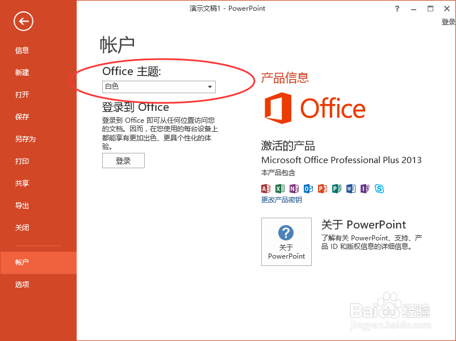Screen dimensions: 456x341
Task: Open the Office theme dropdown showing 白色
Action: pyautogui.click(x=159, y=87)
